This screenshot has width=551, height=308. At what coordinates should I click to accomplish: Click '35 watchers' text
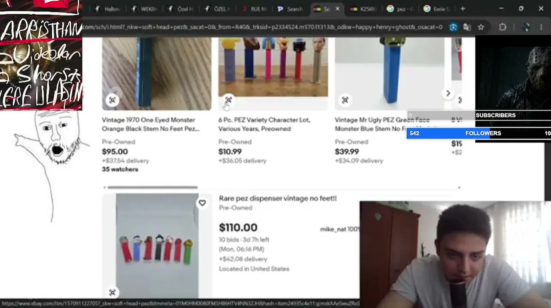coord(120,169)
